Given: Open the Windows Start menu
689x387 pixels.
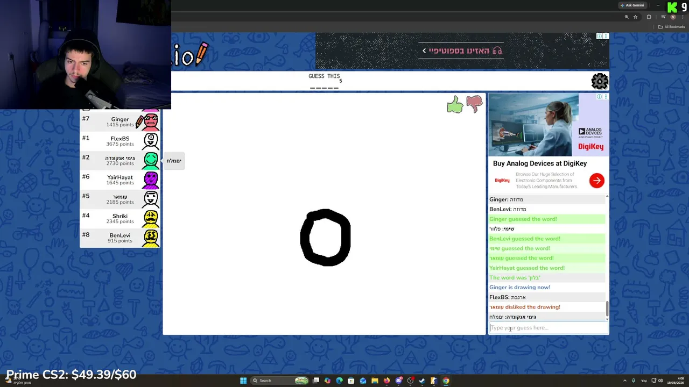Looking at the screenshot, I should (x=243, y=381).
